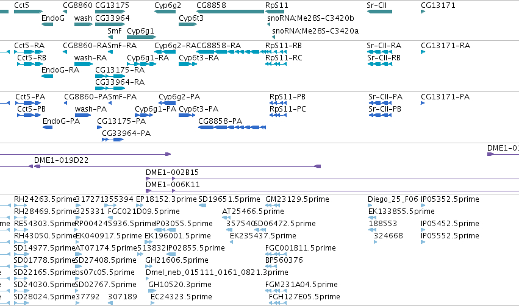Select protein Cct5-PB
The image size is (519, 306).
point(29,115)
